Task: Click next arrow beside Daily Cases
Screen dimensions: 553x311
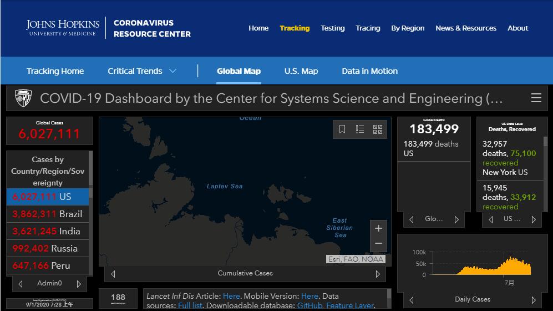Action: coord(534,299)
